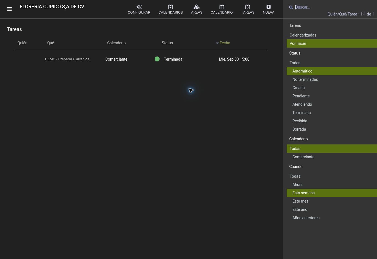
Task: Click the search magnifier icon
Action: pos(291,7)
